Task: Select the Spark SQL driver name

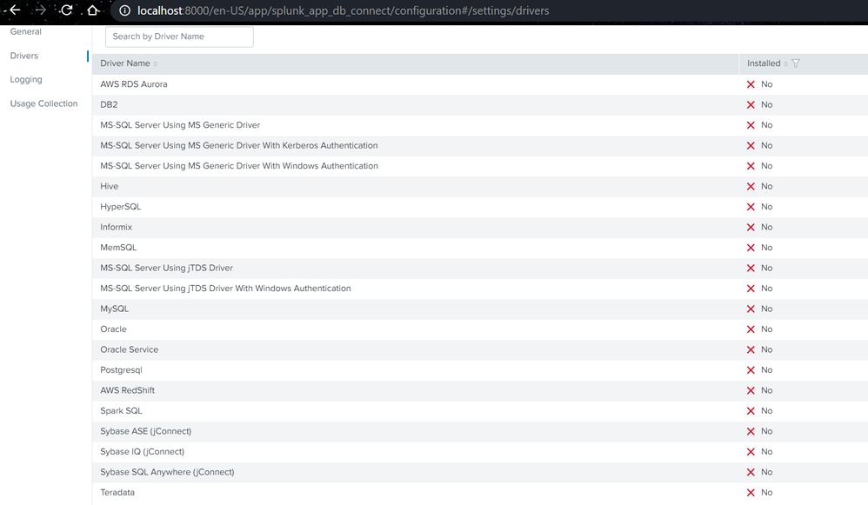Action: (x=121, y=411)
